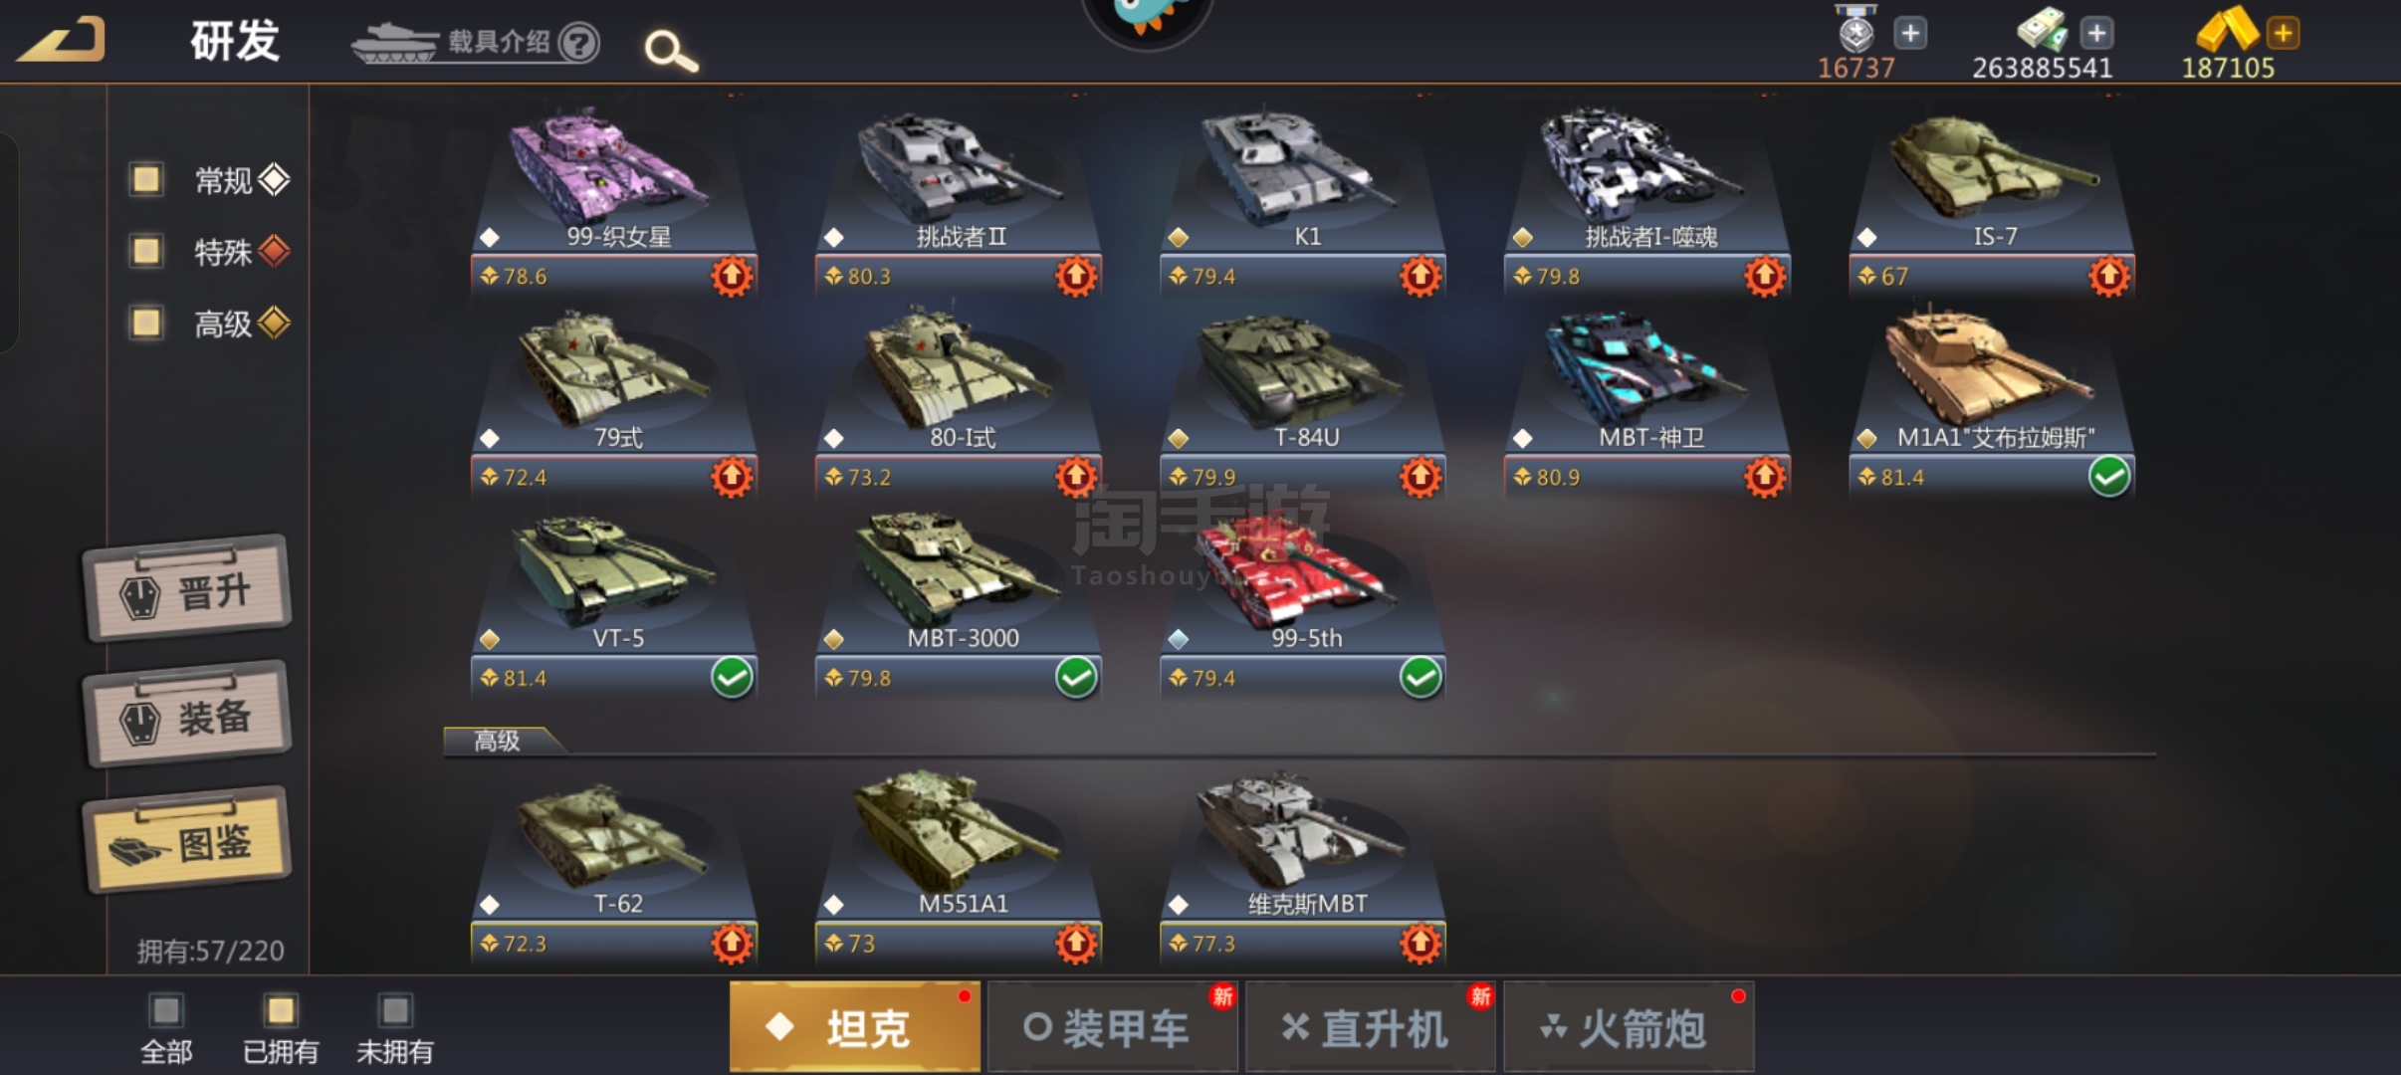This screenshot has width=2401, height=1075.
Task: Open the magnifier search icon
Action: click(671, 50)
